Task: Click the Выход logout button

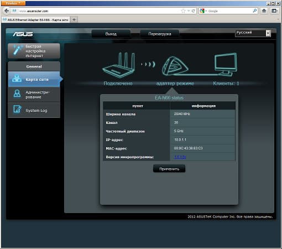Action: pyautogui.click(x=111, y=34)
